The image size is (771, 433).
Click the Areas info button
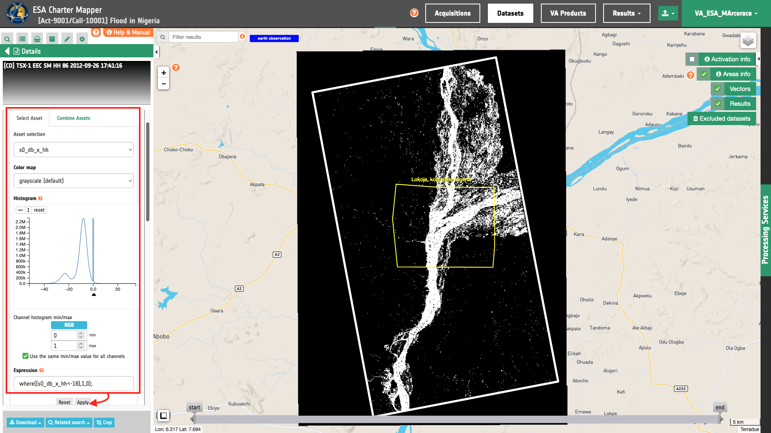click(x=733, y=74)
